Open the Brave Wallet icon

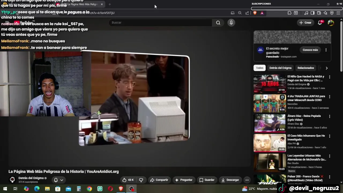319,13
